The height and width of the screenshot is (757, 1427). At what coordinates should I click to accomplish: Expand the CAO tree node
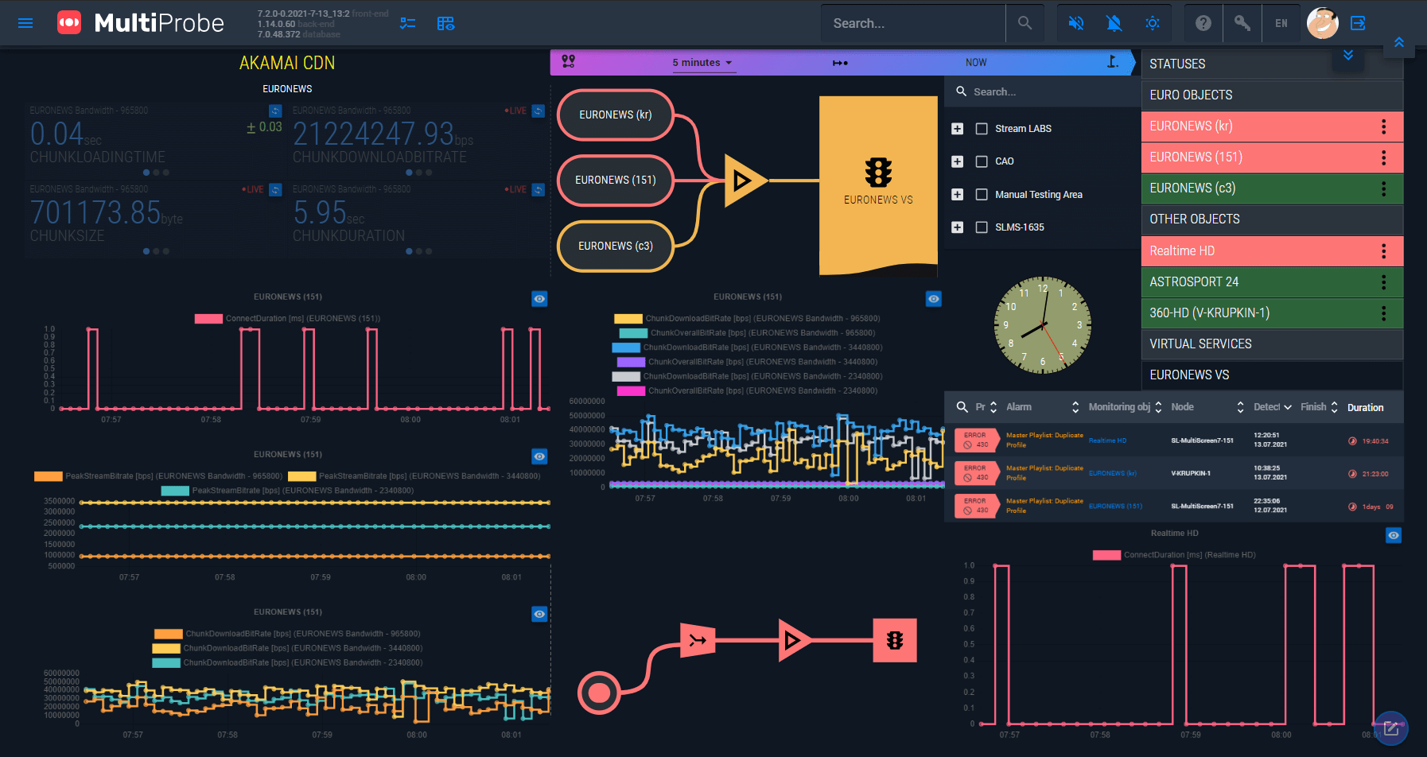click(x=958, y=161)
